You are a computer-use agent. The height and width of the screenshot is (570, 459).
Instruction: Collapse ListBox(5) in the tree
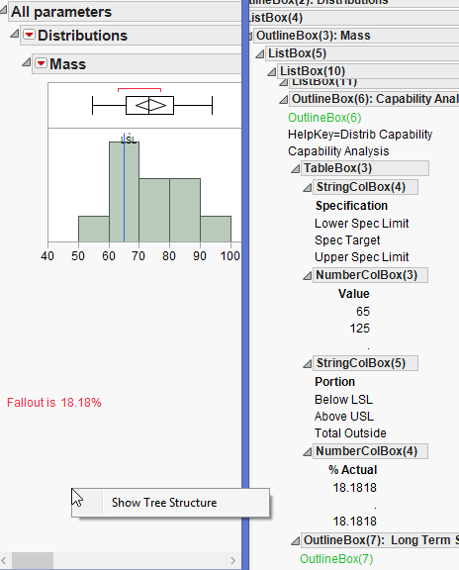259,54
